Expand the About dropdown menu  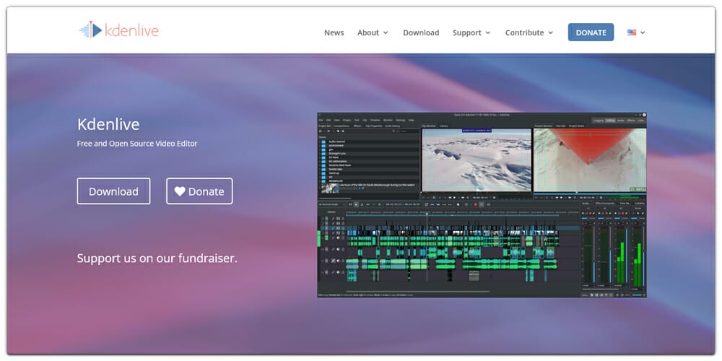click(x=373, y=32)
